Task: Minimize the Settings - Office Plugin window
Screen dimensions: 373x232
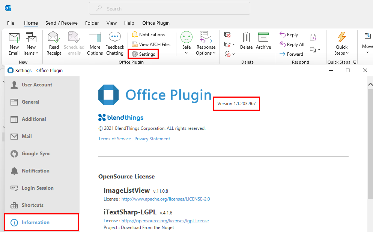Action: 331,70
